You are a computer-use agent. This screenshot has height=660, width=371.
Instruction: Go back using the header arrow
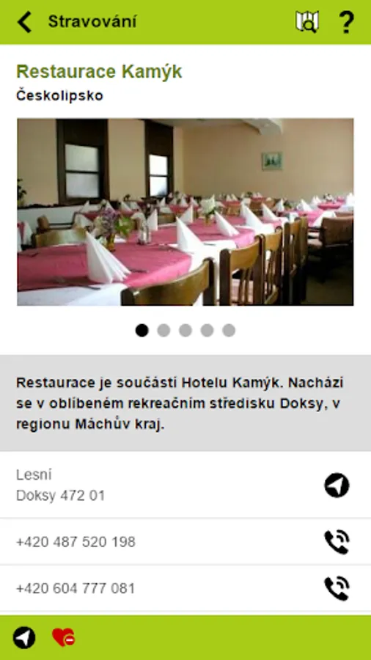[24, 22]
